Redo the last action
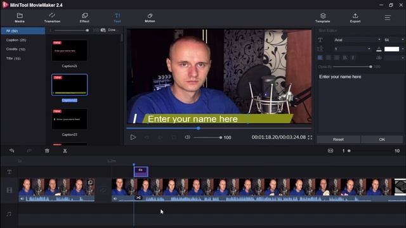This screenshot has width=406, height=228. 29,151
